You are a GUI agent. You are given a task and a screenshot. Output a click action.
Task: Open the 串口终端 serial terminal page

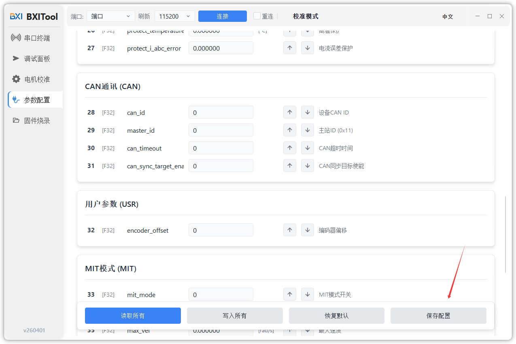pos(35,38)
